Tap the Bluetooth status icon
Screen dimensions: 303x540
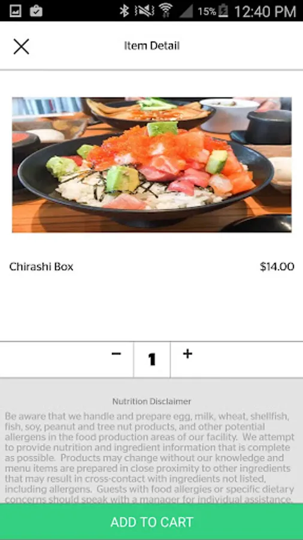124,11
